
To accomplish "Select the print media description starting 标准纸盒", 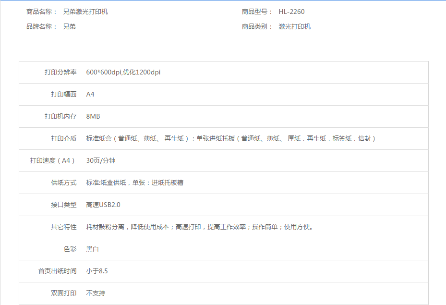I will 231,138.
